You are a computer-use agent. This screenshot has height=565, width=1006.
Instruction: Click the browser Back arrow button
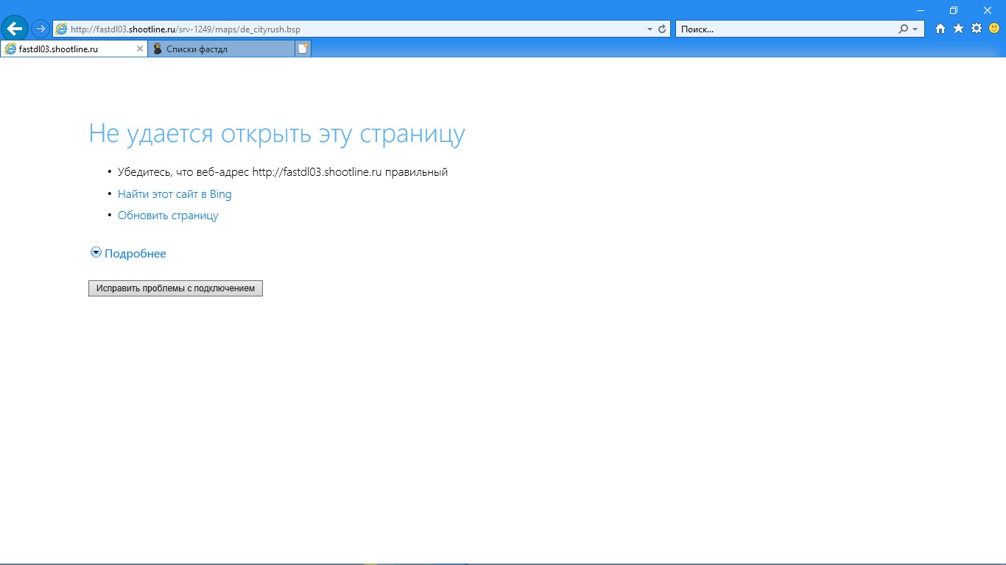[15, 29]
